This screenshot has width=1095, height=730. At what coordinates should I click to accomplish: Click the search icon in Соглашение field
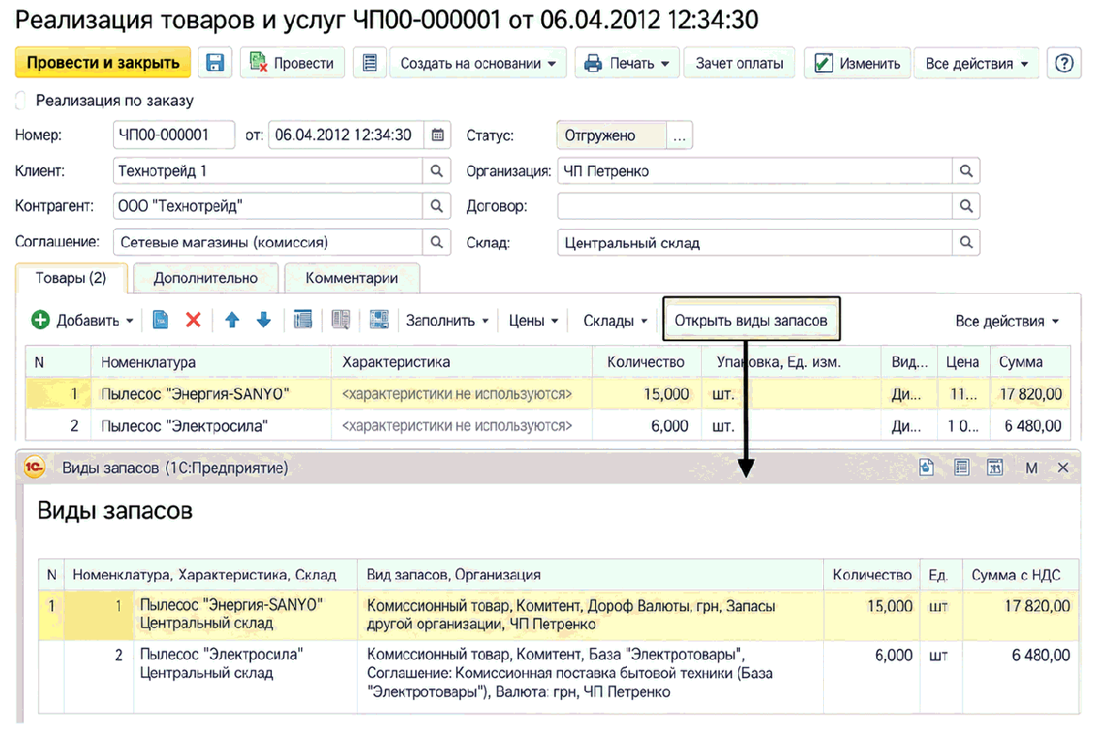pos(437,243)
